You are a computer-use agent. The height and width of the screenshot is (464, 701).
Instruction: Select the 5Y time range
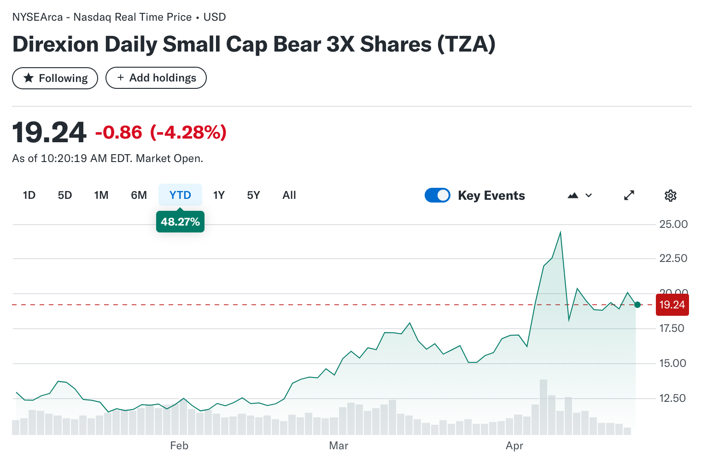coord(253,195)
